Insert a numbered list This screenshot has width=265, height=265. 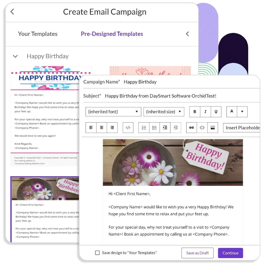coord(144,128)
